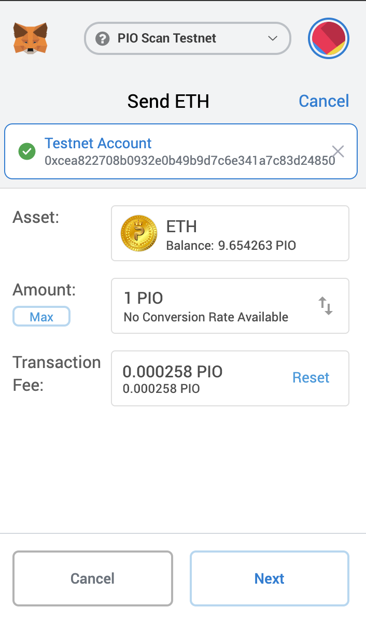Expand the PIO Scan Testnet network dropdown

[187, 38]
